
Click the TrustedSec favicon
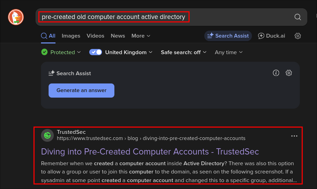click(x=47, y=136)
